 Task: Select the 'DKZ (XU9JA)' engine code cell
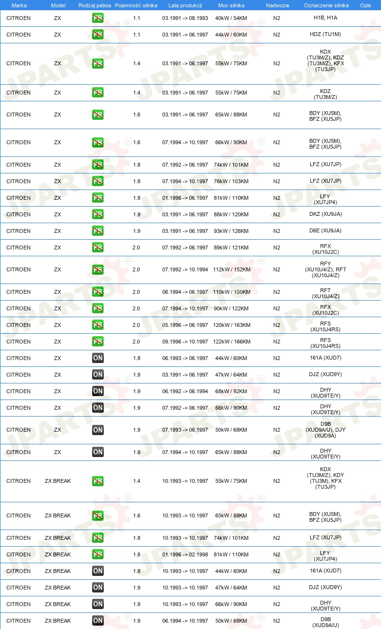[325, 214]
